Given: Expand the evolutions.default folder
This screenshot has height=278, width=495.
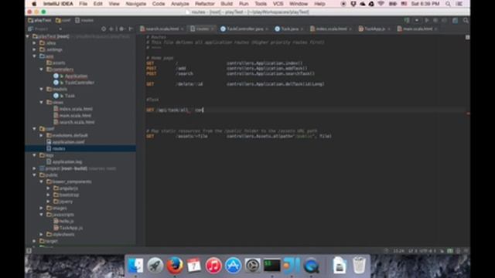Looking at the screenshot, I should pyautogui.click(x=41, y=135).
